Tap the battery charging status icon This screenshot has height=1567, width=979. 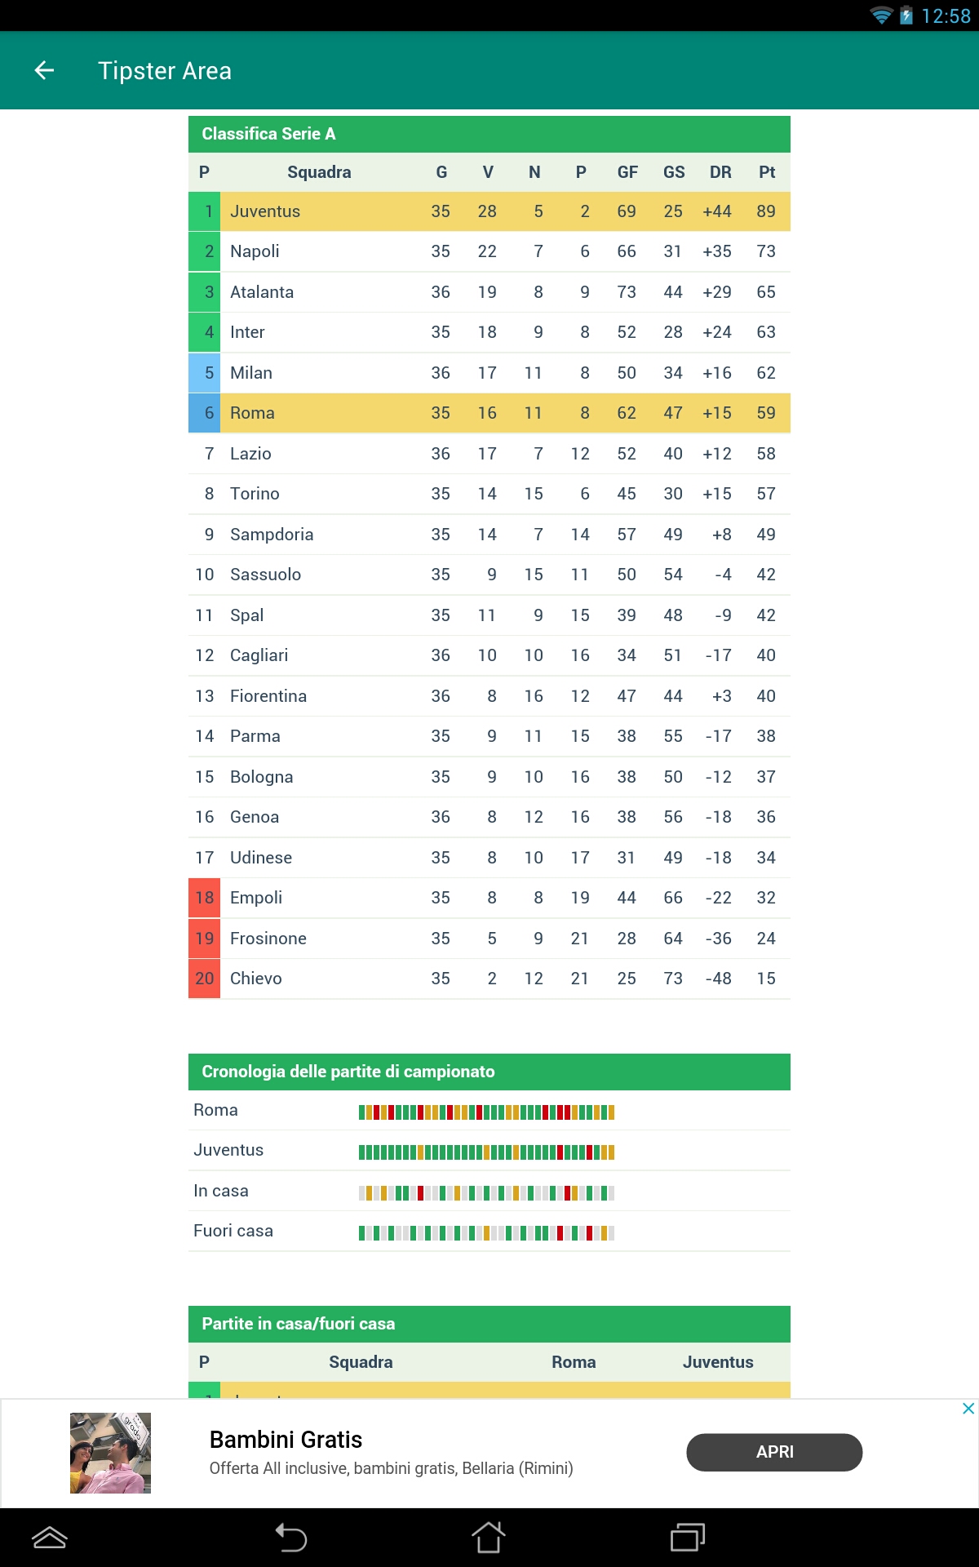coord(906,16)
